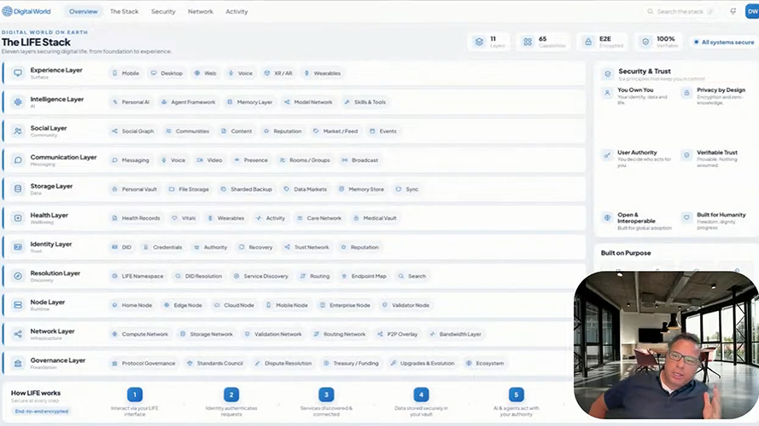Click the 11 Layers stat card

click(x=489, y=42)
